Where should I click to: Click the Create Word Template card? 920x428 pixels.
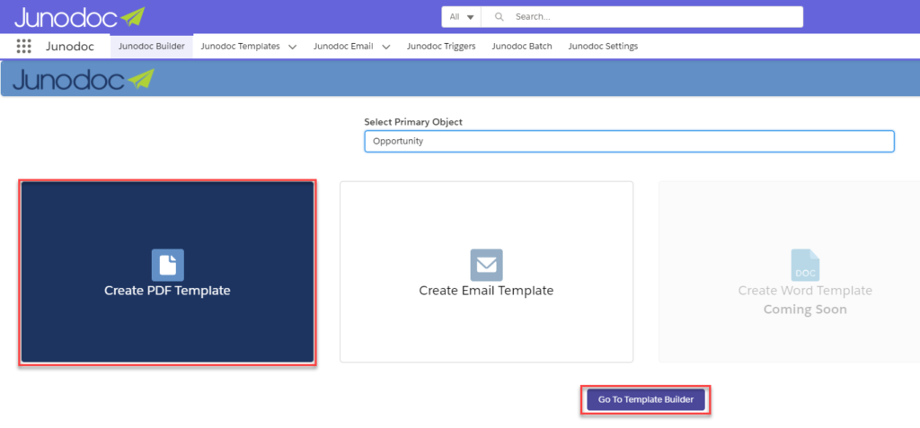pyautogui.click(x=789, y=272)
